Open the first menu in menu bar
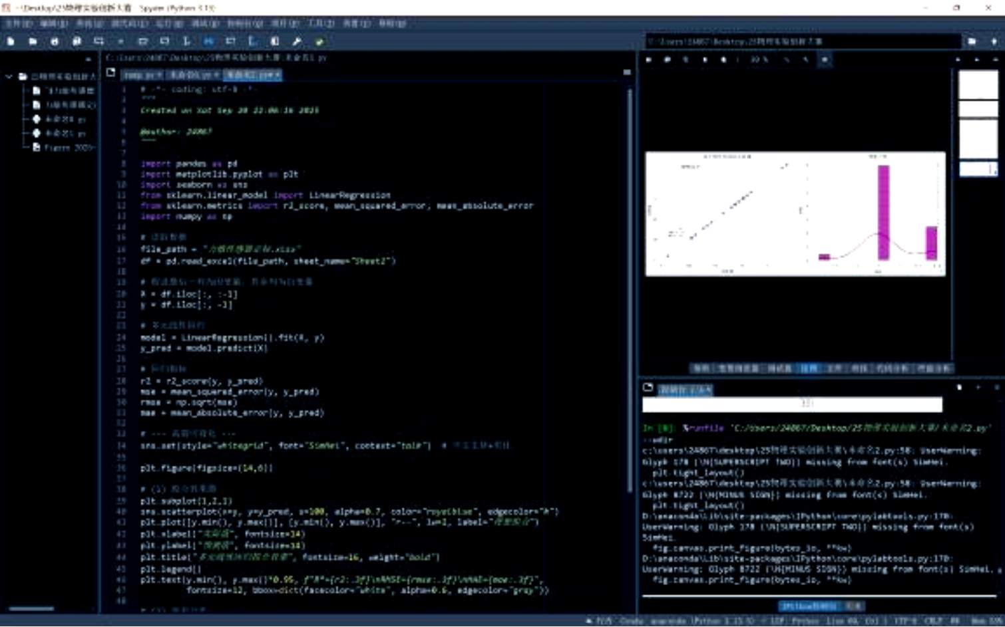The image size is (1005, 627). (x=19, y=23)
